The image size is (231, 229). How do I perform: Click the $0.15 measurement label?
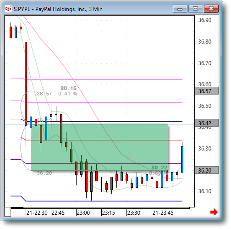point(68,88)
